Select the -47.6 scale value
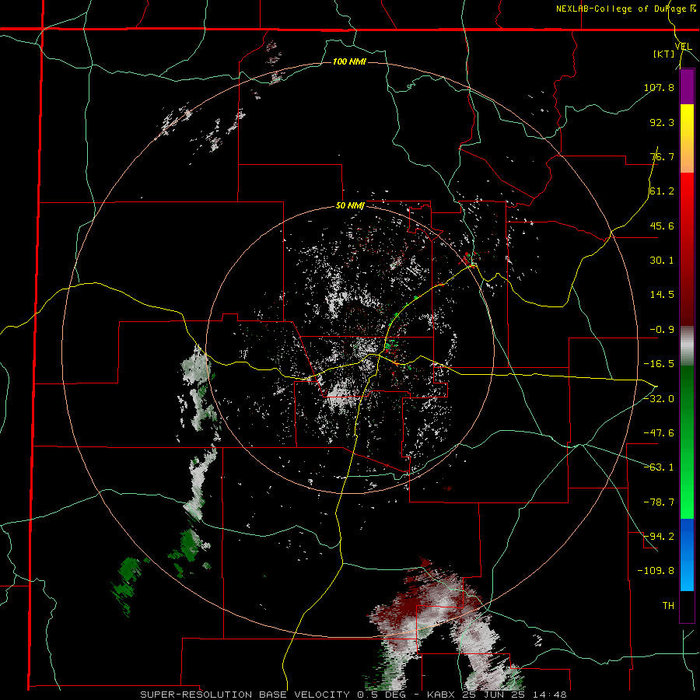Viewport: 700px width, 700px height. (659, 433)
